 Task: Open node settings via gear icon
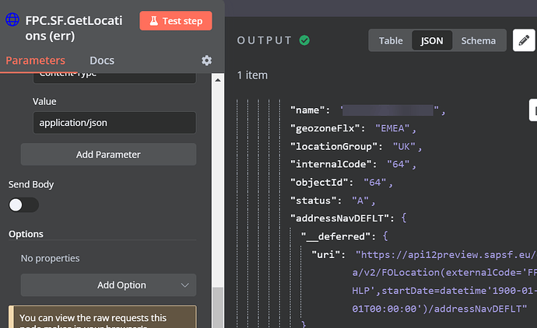tap(206, 61)
